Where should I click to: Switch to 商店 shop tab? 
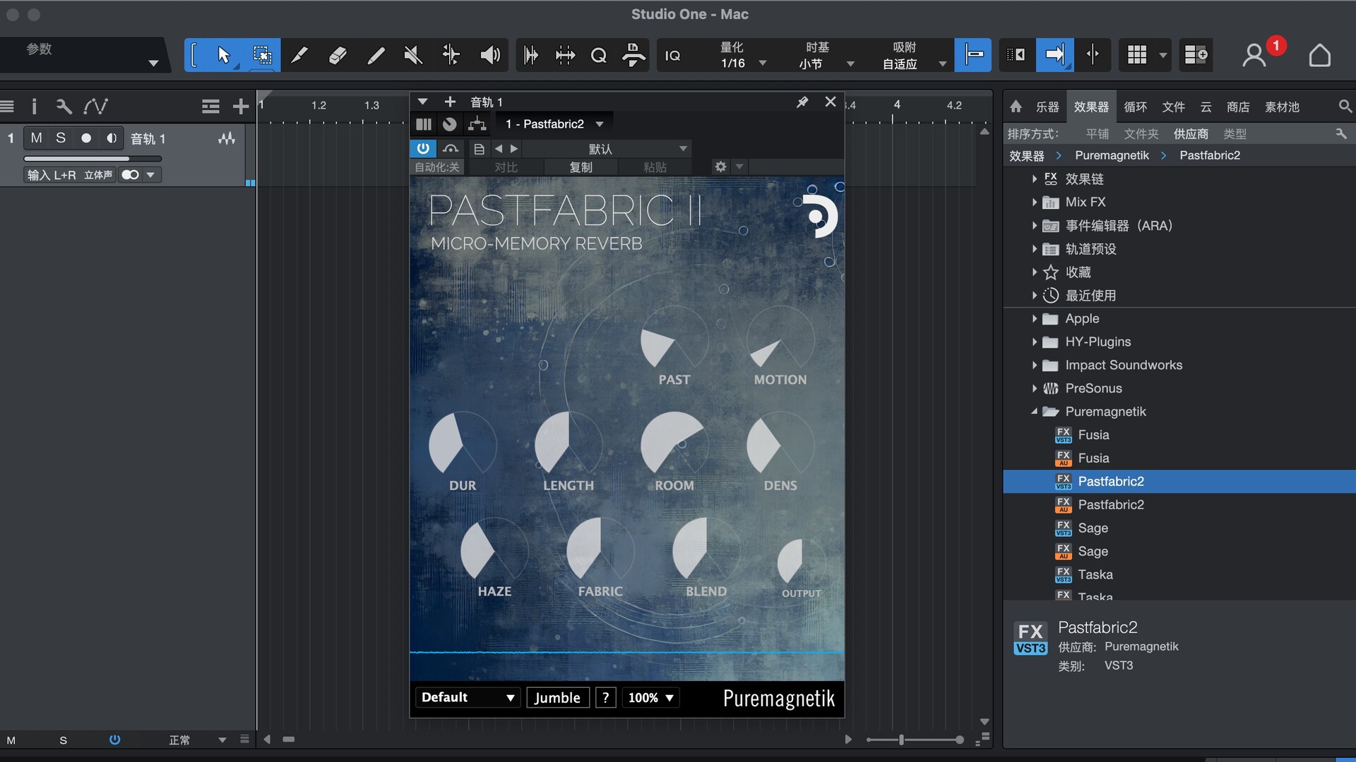pyautogui.click(x=1237, y=107)
